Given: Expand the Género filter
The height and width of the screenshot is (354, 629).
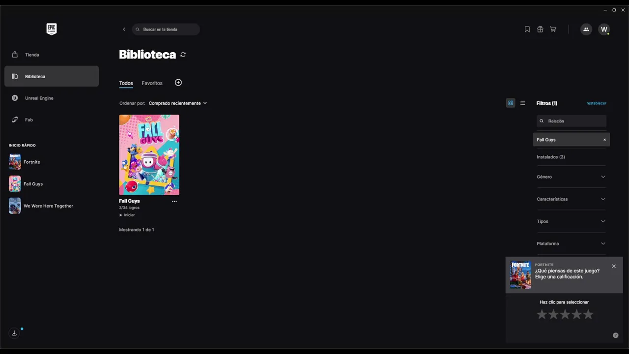Looking at the screenshot, I should (571, 177).
